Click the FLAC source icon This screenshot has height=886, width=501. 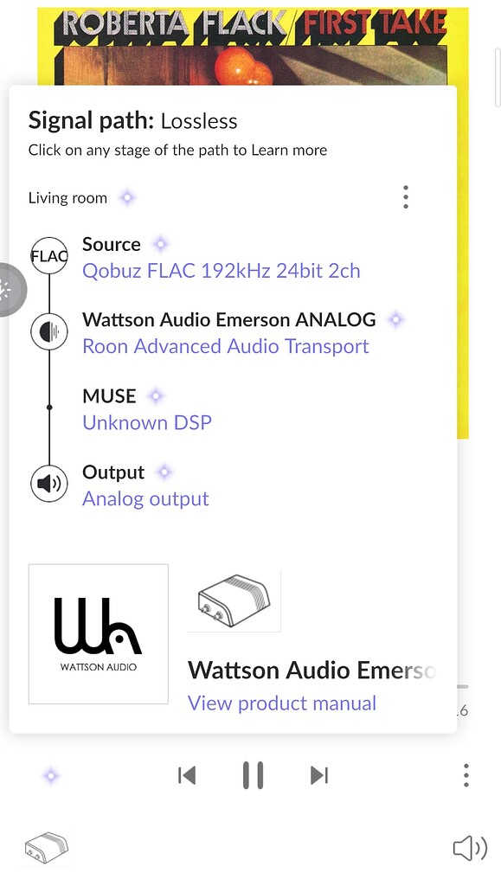point(48,256)
